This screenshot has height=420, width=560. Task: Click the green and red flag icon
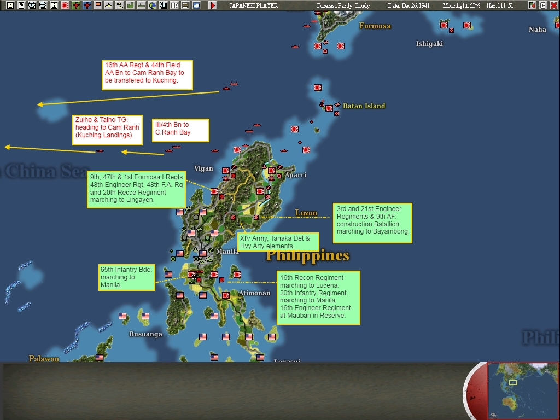click(x=532, y=5)
